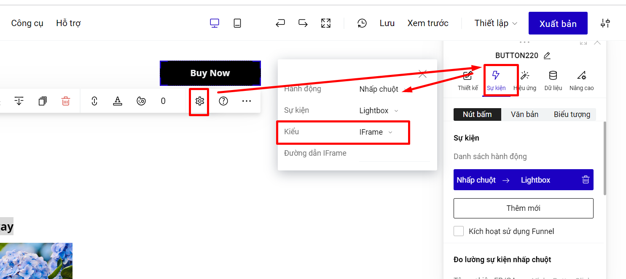
Task: Open color palette icon in element toolbar
Action: [141, 101]
